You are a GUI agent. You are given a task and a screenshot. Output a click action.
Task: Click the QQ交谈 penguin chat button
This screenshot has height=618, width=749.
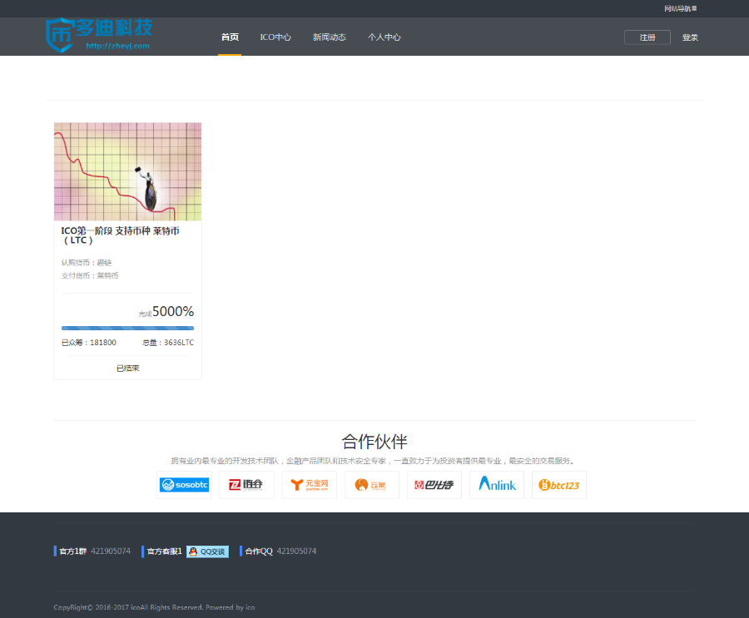coord(207,551)
